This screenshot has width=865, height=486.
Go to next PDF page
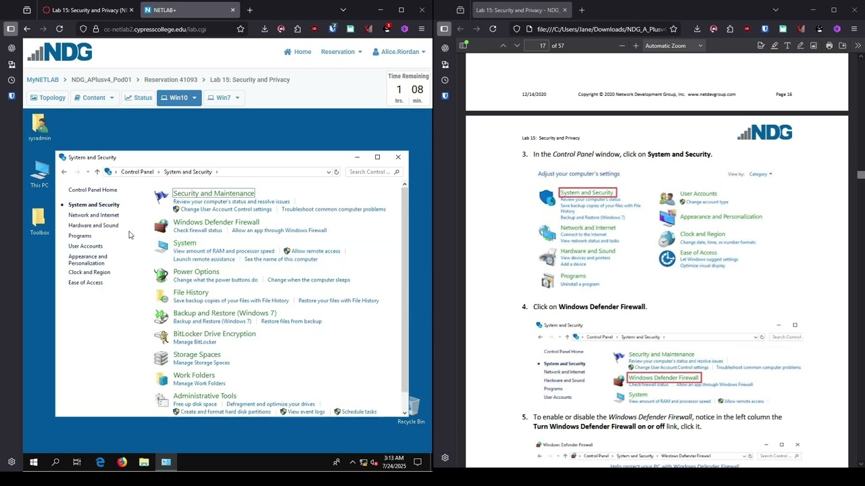(517, 46)
